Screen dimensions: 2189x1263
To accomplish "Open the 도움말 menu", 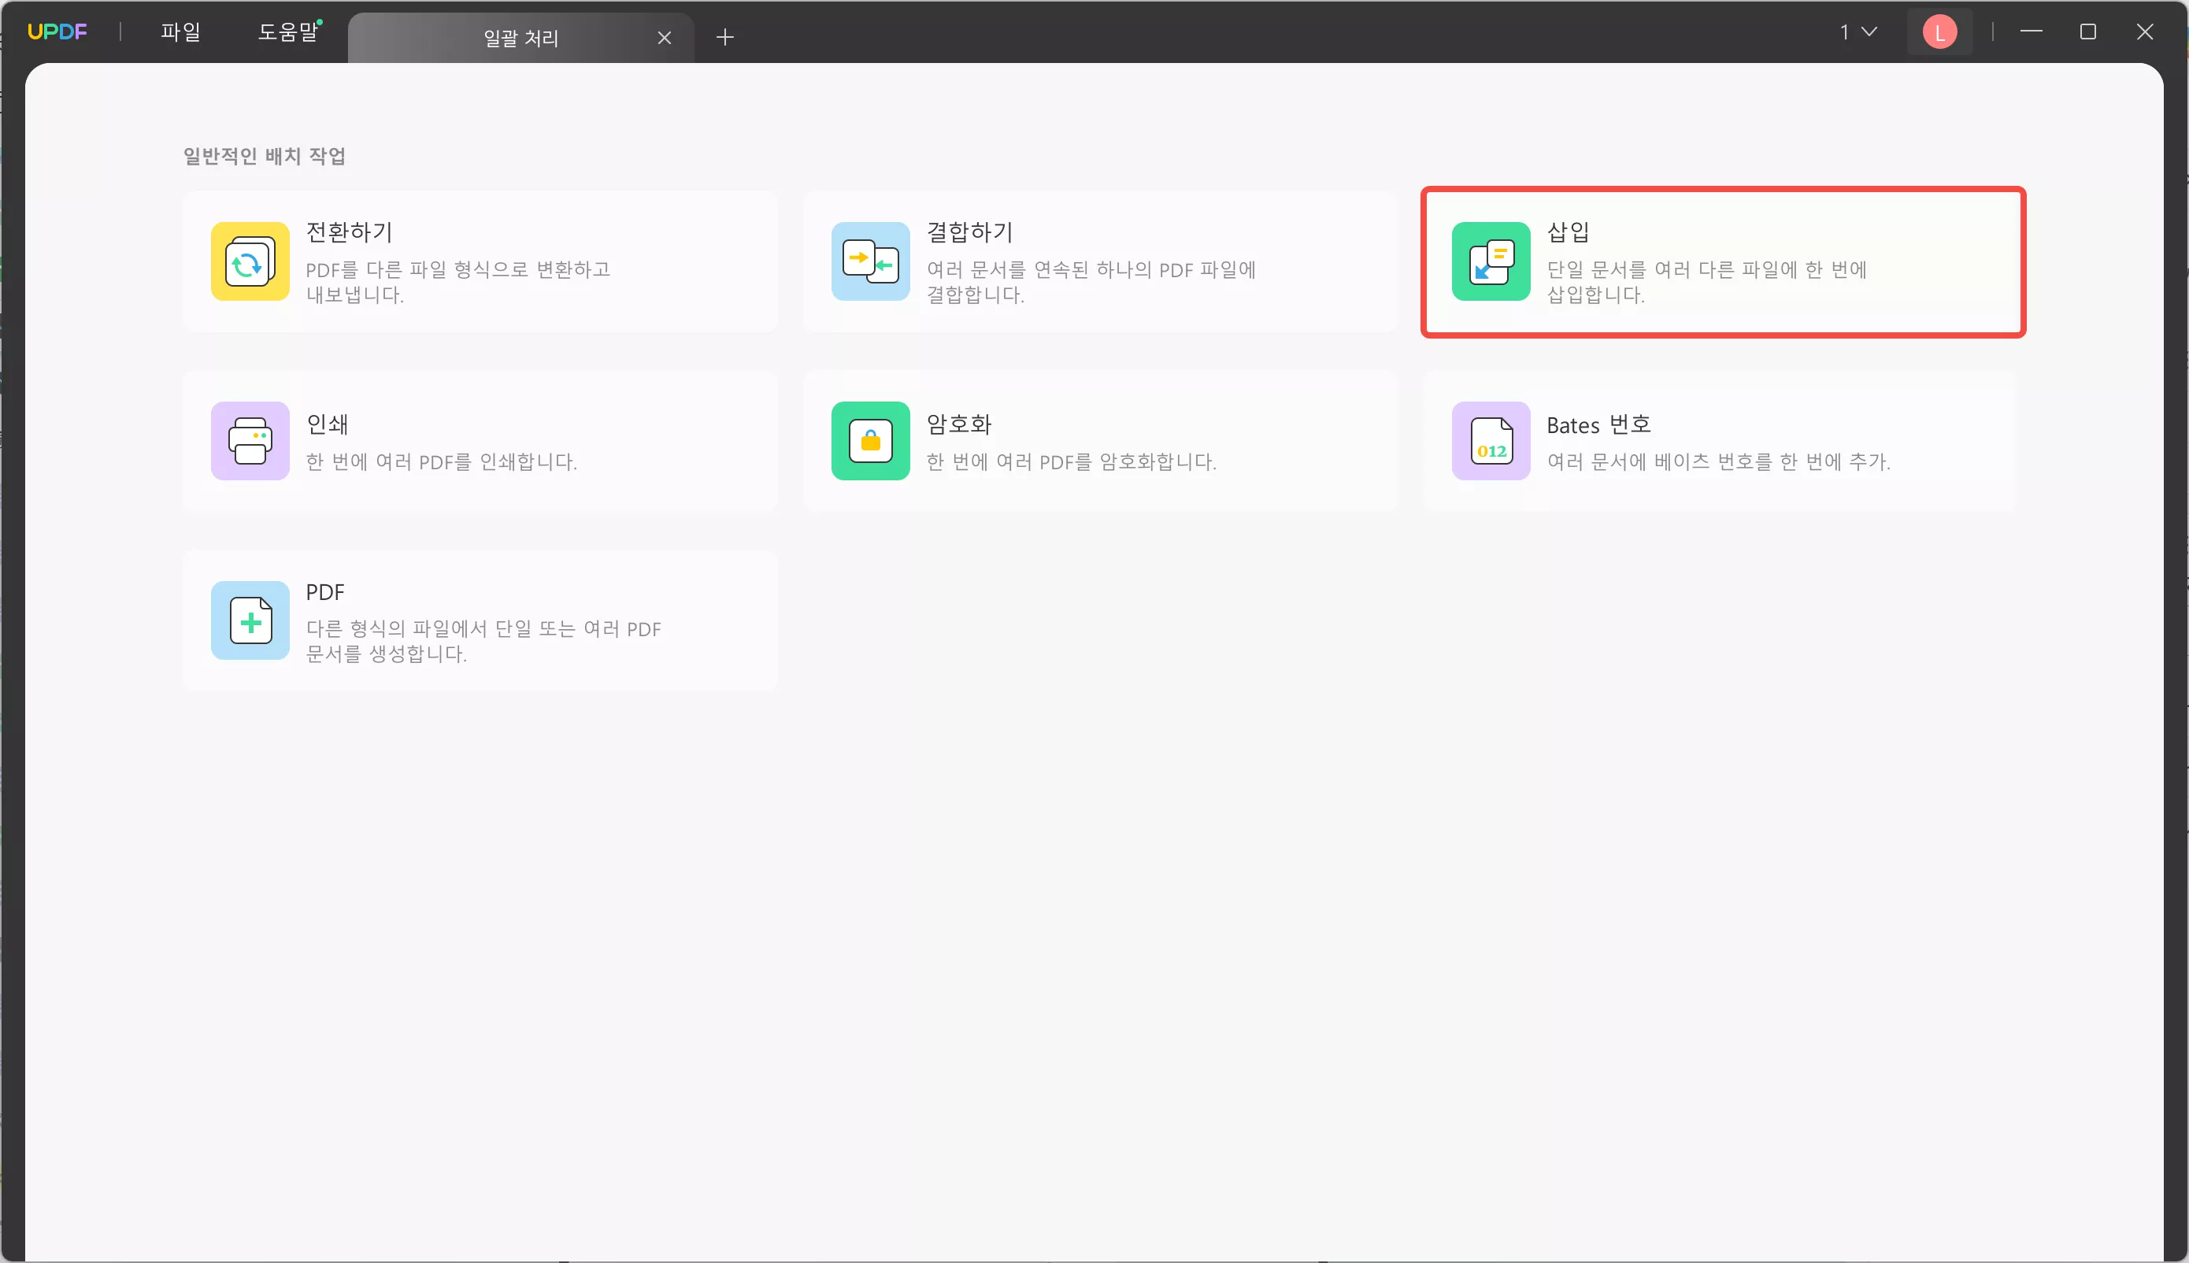I will tap(287, 31).
